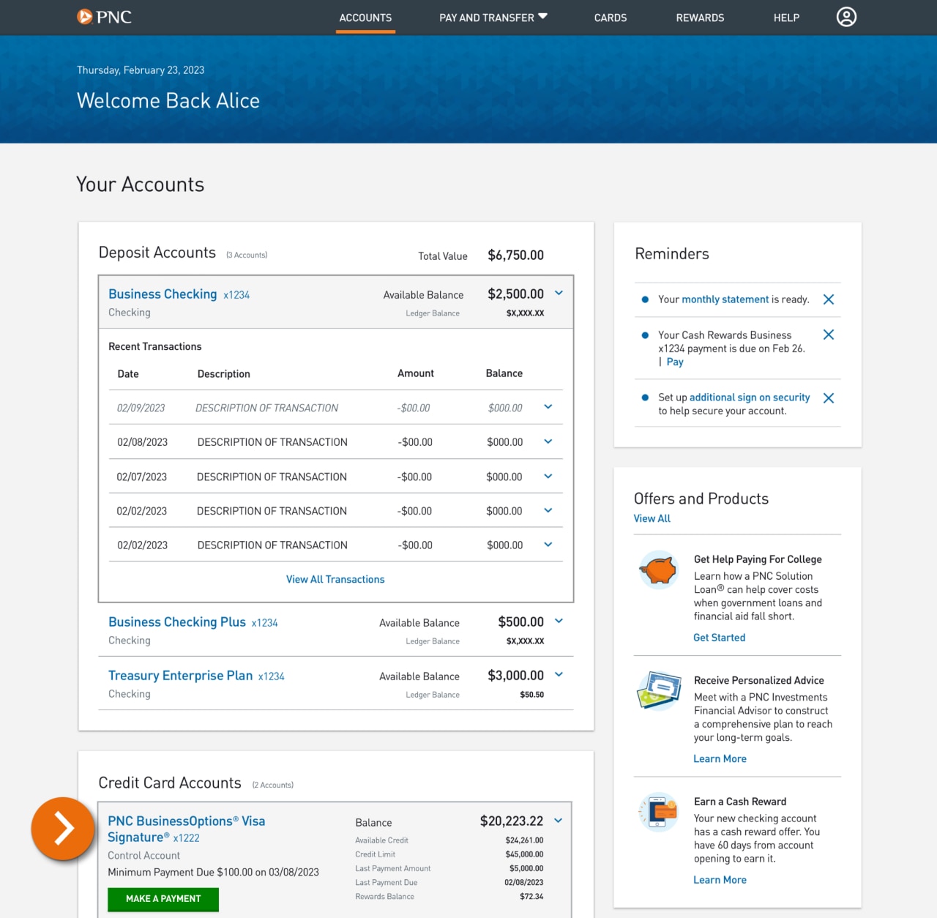
Task: Open View All Transactions
Action: (x=335, y=579)
